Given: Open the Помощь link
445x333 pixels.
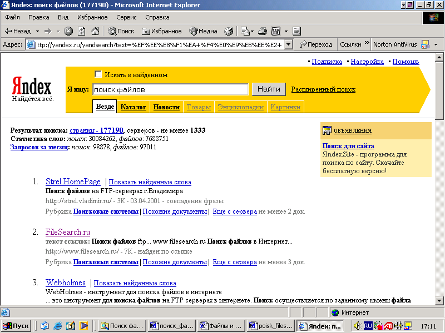Looking at the screenshot, I should pos(406,62).
